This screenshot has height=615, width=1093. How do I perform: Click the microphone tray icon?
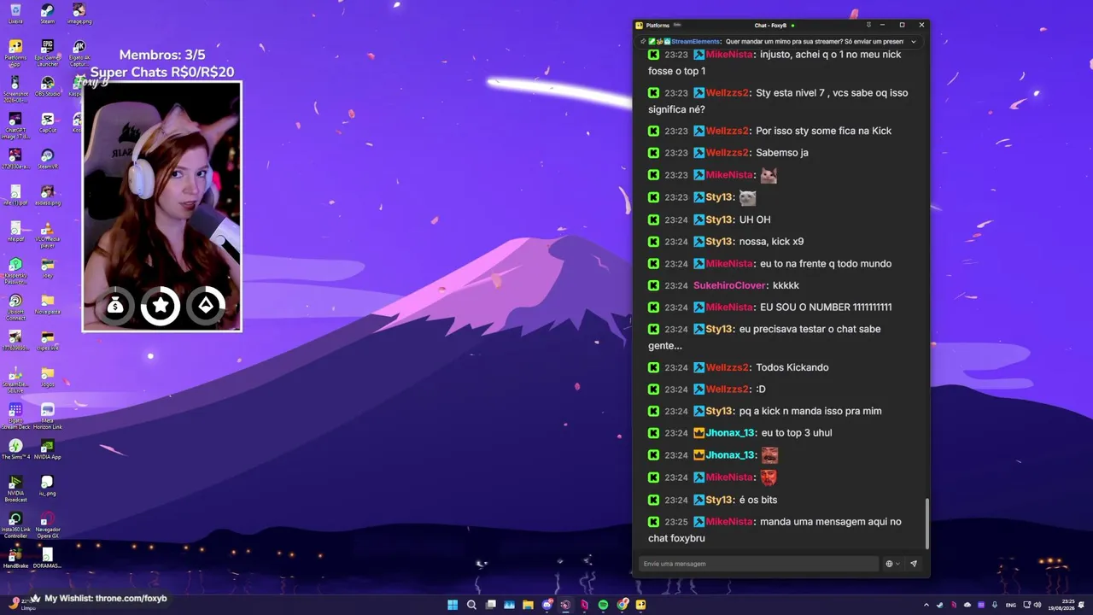click(x=994, y=605)
